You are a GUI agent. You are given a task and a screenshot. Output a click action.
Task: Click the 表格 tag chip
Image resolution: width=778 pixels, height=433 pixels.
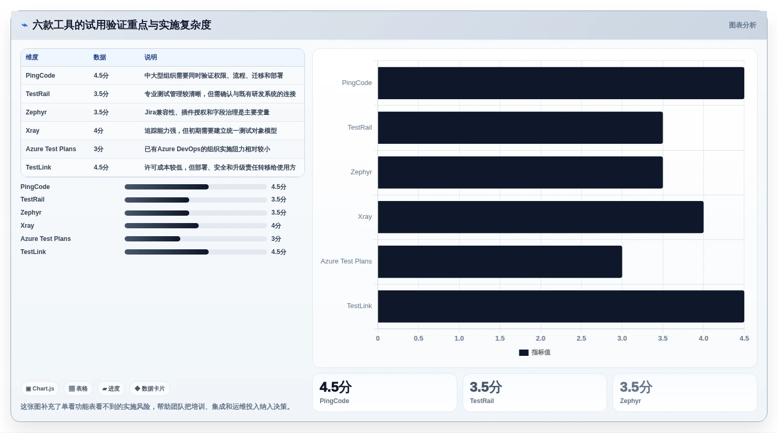tap(78, 389)
